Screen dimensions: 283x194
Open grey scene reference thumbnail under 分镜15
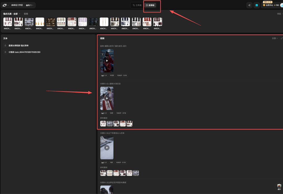[110, 123]
